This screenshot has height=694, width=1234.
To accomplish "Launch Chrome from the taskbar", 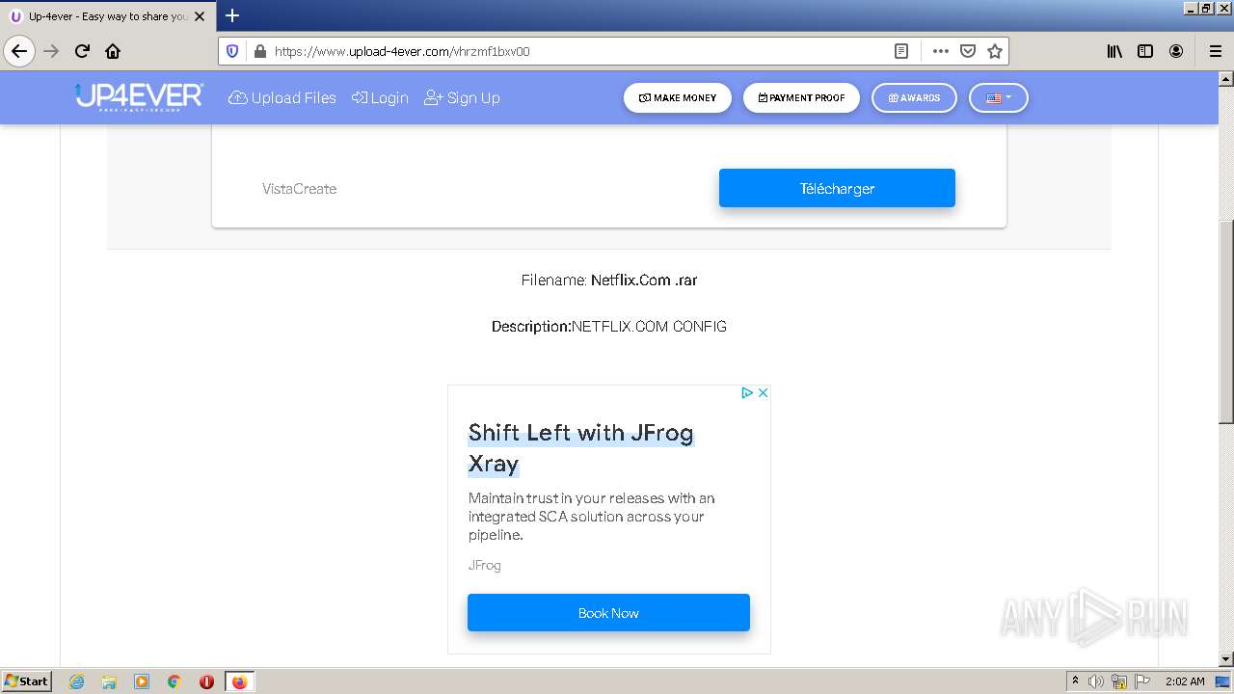I will pyautogui.click(x=174, y=681).
